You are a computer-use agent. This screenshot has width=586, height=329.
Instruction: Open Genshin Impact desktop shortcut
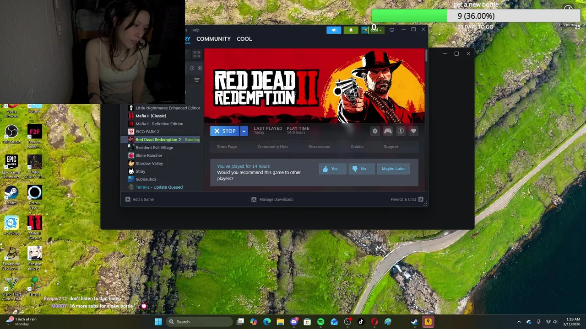34,258
